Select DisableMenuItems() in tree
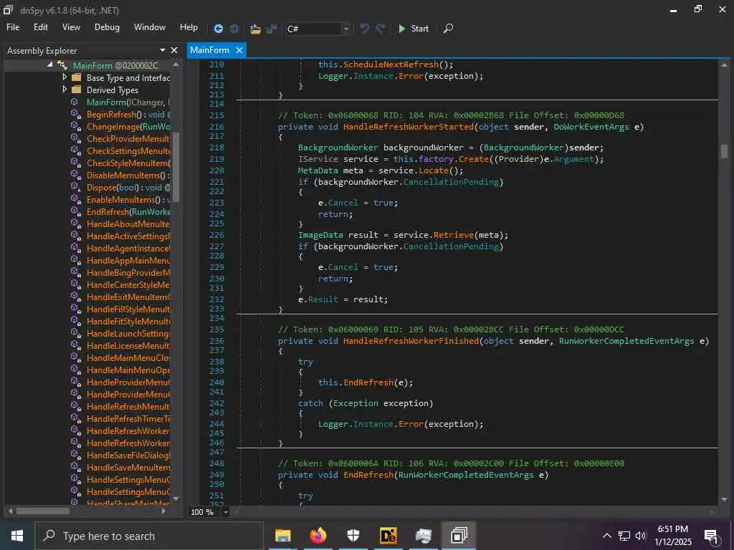734x550 pixels. (x=128, y=175)
